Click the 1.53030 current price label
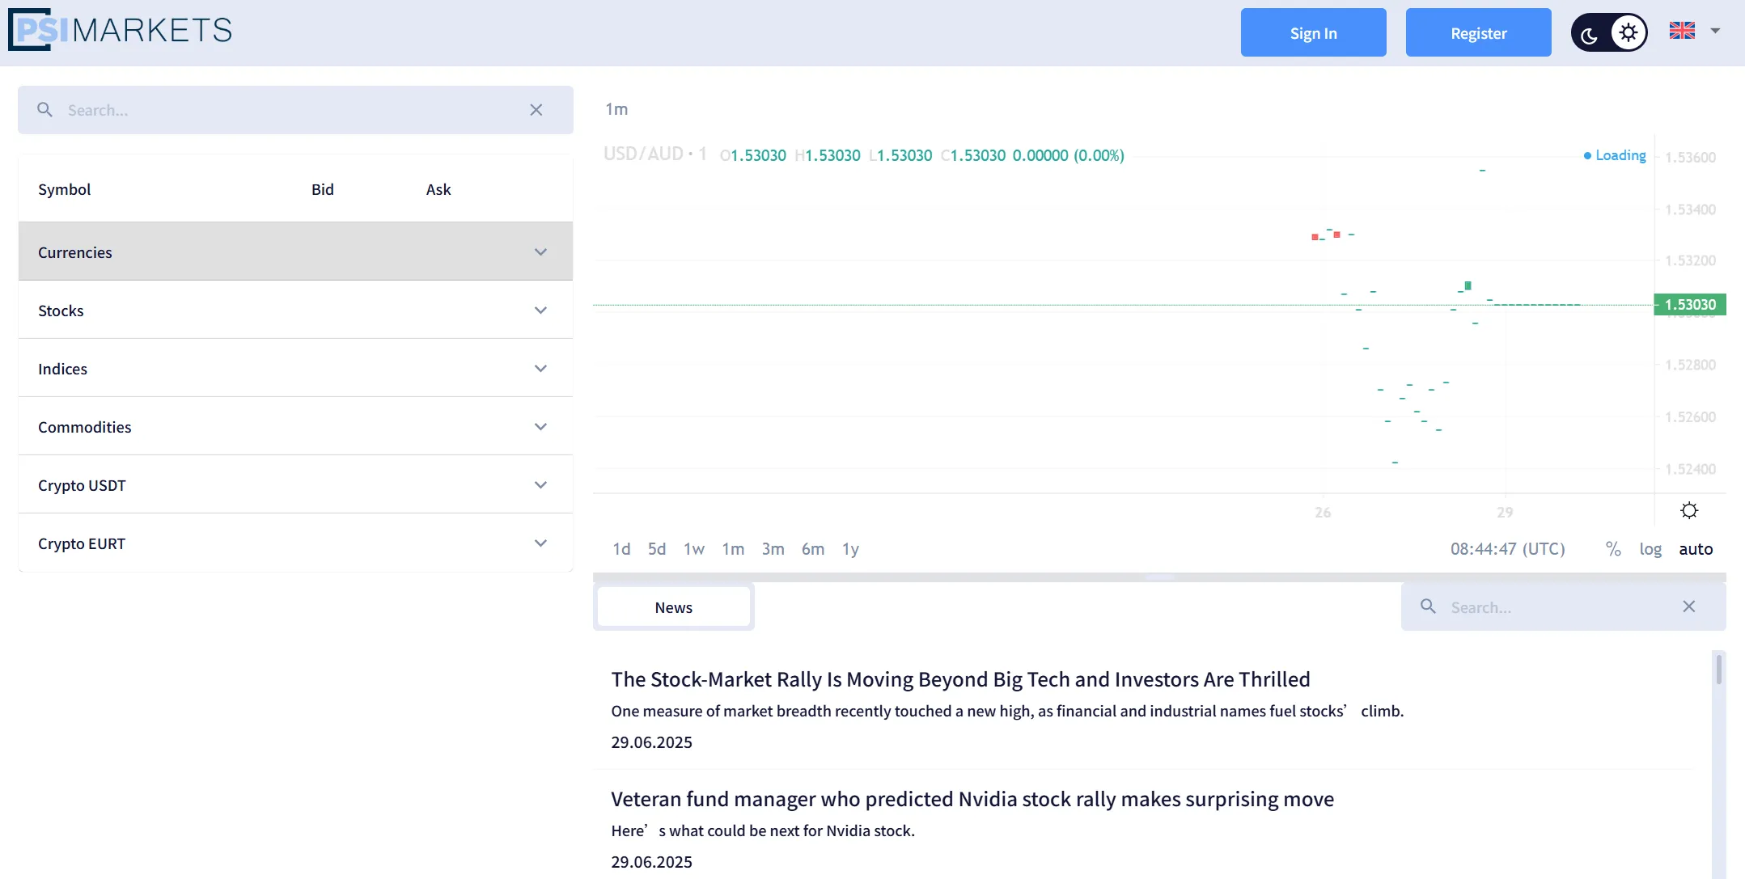This screenshot has height=879, width=1745. [x=1690, y=304]
